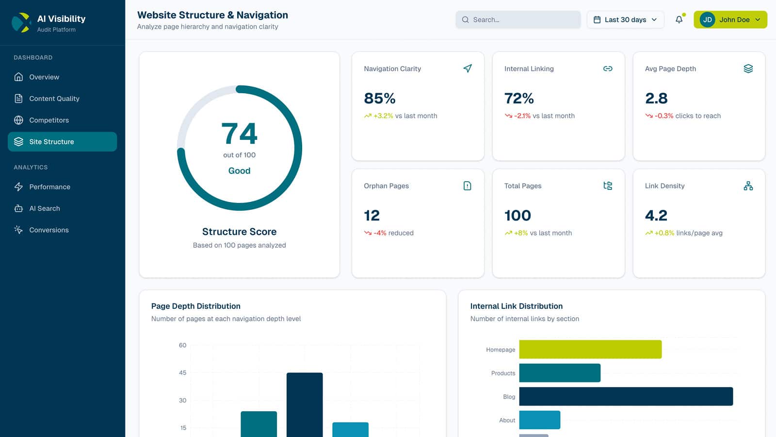Open the Conversions page
This screenshot has height=437, width=776.
pos(48,230)
